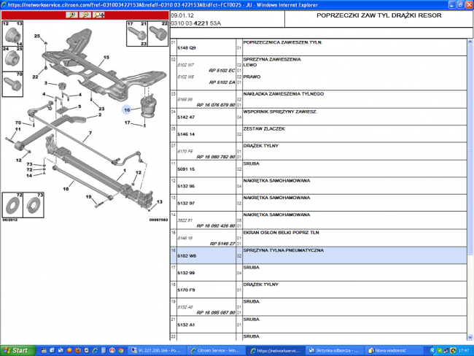The height and width of the screenshot is (356, 474).
Task: Click the parts list vertical scrollbar track
Action: [x=470, y=190]
